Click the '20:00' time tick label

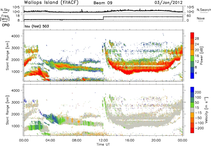(156, 140)
